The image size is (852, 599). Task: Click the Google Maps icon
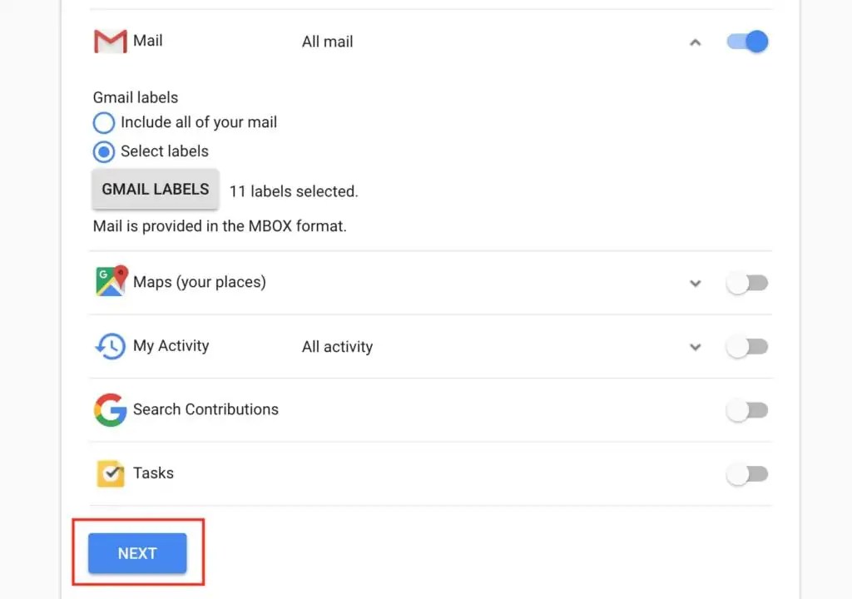tap(109, 282)
